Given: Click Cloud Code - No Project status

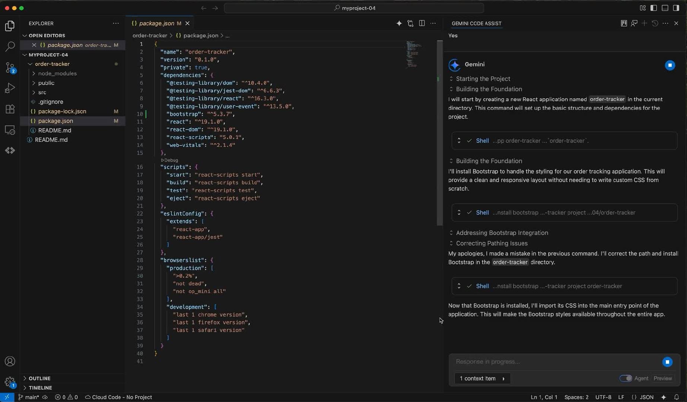Looking at the screenshot, I should (119, 397).
